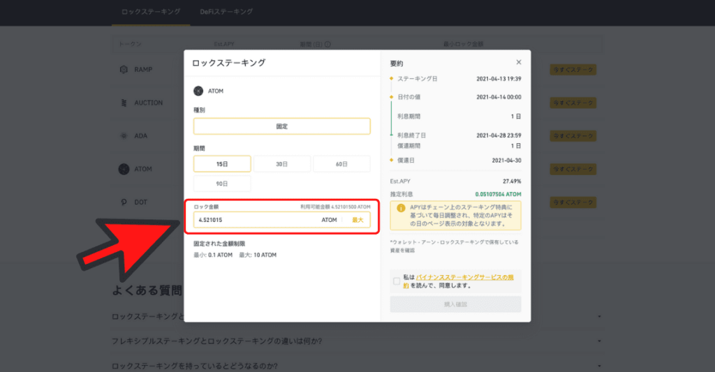Screen dimensions: 715x372
Task: Choose the 15日 period
Action: (x=222, y=163)
